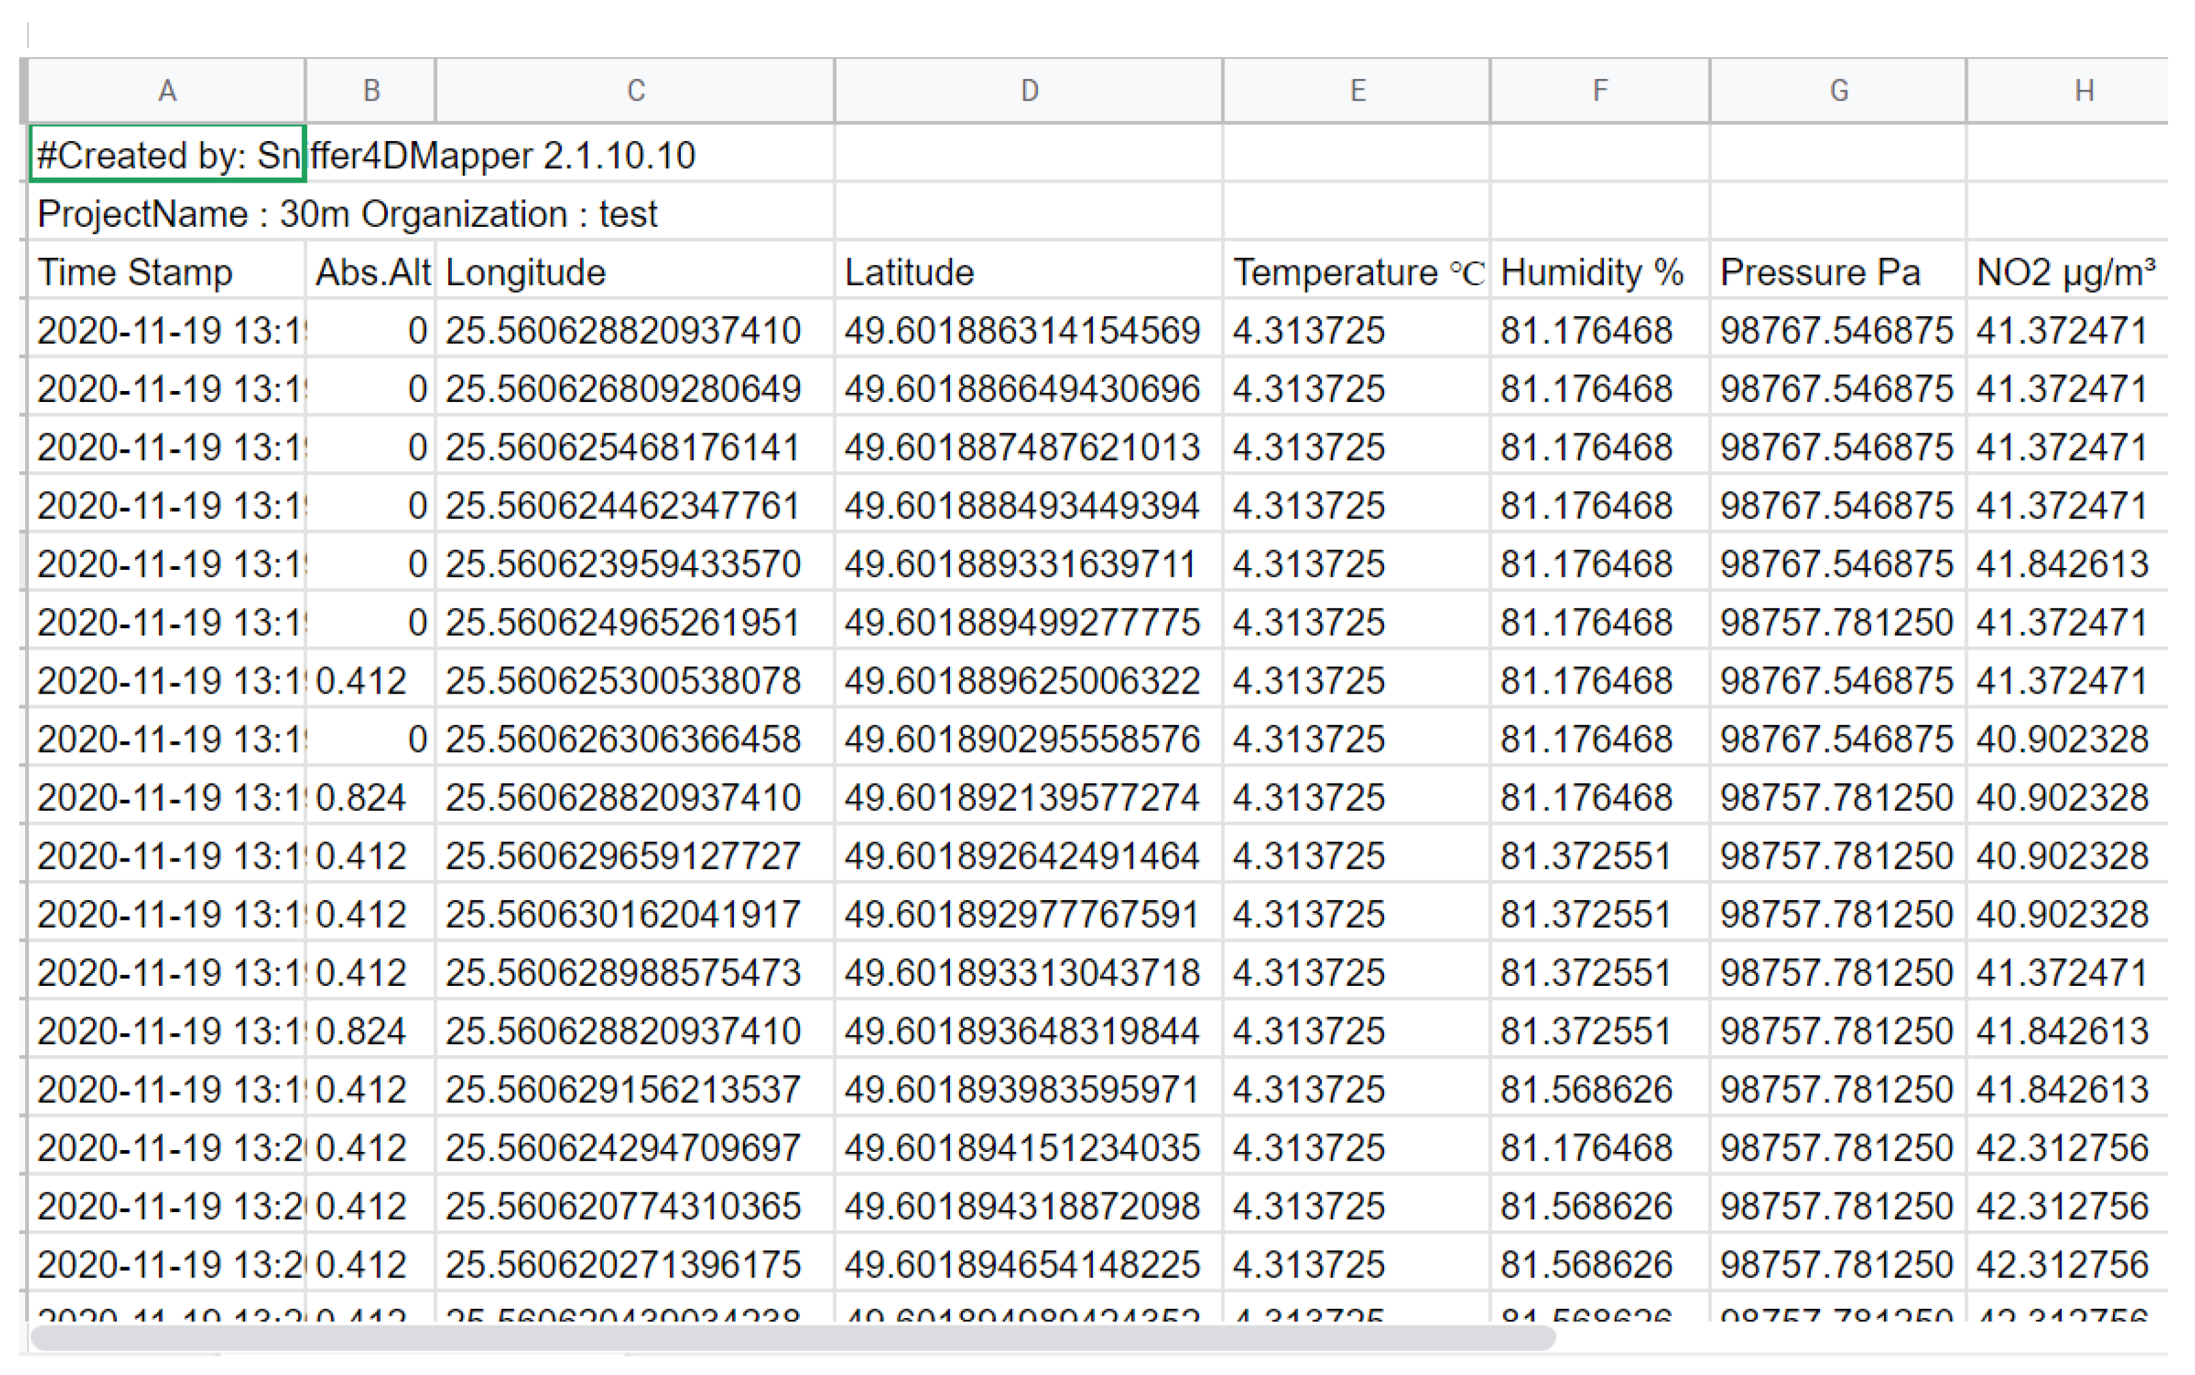Select latitude cell 49.601889499277775
The width and height of the screenshot is (2195, 1375).
[1028, 622]
